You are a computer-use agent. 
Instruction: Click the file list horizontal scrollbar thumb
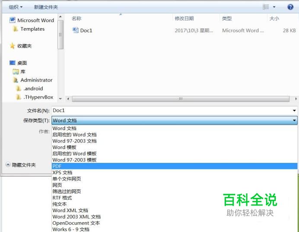181,99
